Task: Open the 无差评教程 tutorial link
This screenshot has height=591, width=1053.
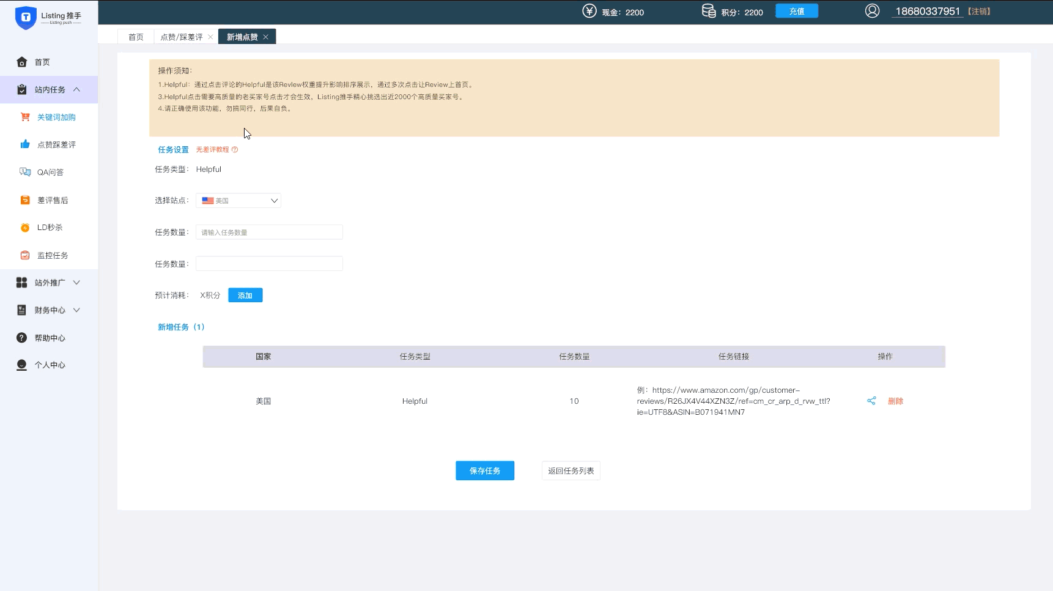Action: tap(212, 149)
